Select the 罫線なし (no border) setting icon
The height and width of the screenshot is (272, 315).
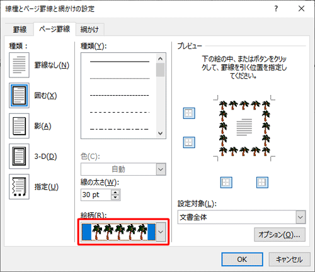(19, 65)
